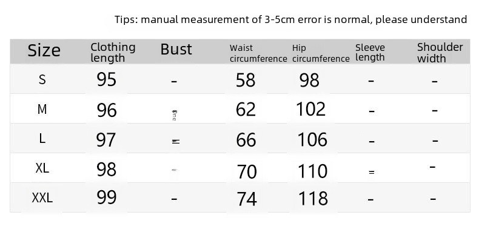Screen dimensions: 479x235
Task: Click the XL size row label
Action: 42,168
